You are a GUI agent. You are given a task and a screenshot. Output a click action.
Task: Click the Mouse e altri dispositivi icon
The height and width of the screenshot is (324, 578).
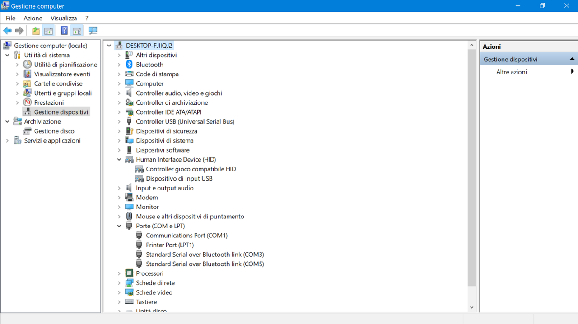129,217
